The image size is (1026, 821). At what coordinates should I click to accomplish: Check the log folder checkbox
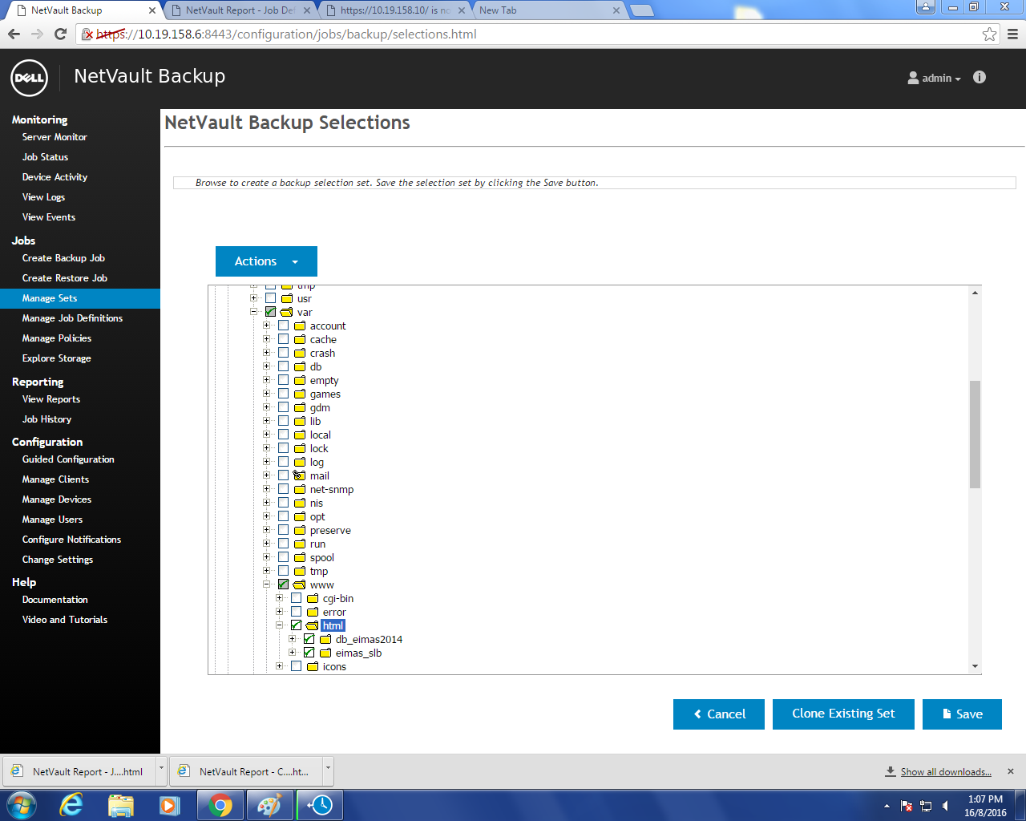pyautogui.click(x=283, y=462)
